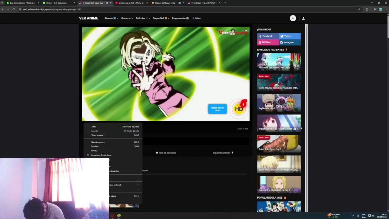389x219 pixels.
Task: Open the Chrome three-dot menu
Action: coord(386,9)
